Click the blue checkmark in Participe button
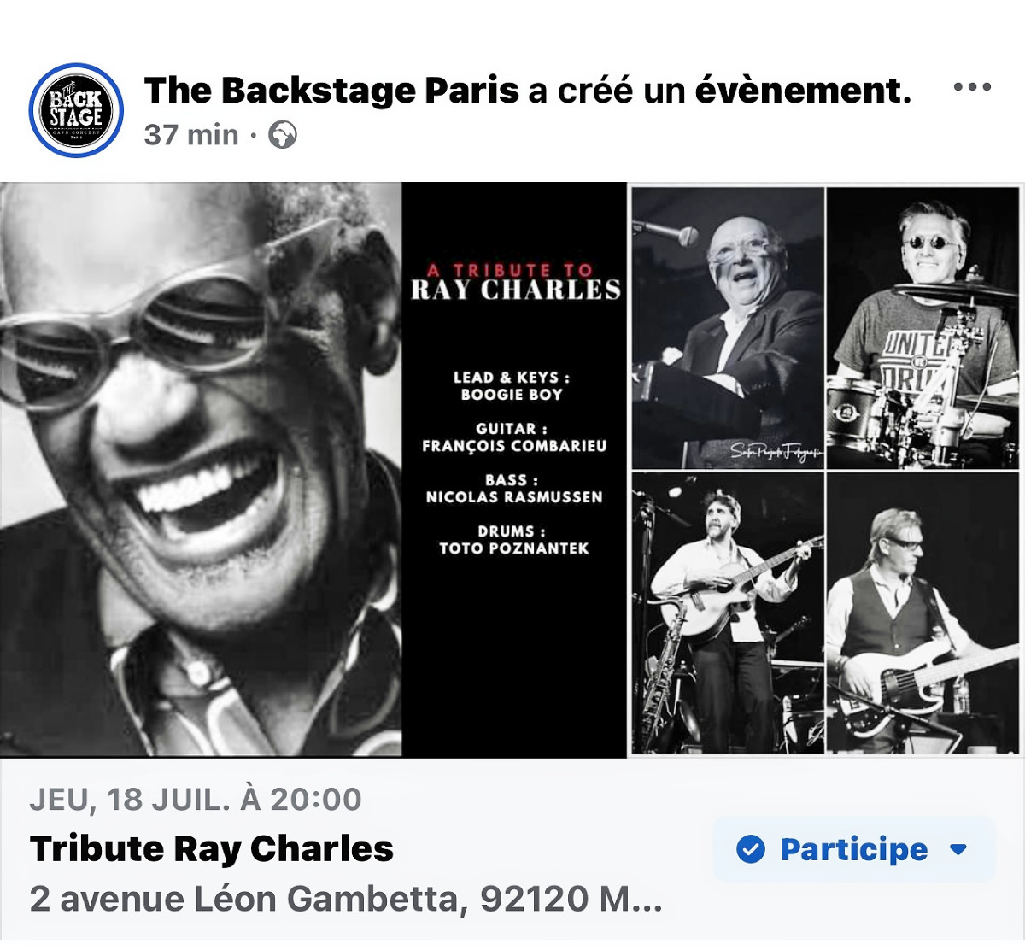The width and height of the screenshot is (1025, 950). tap(751, 849)
